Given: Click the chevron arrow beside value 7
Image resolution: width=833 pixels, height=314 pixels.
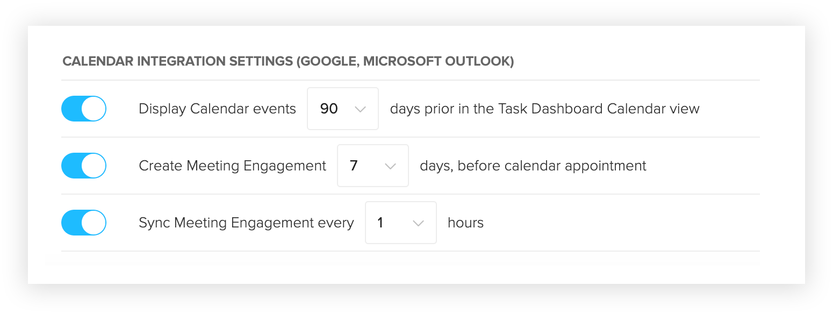Looking at the screenshot, I should 391,166.
